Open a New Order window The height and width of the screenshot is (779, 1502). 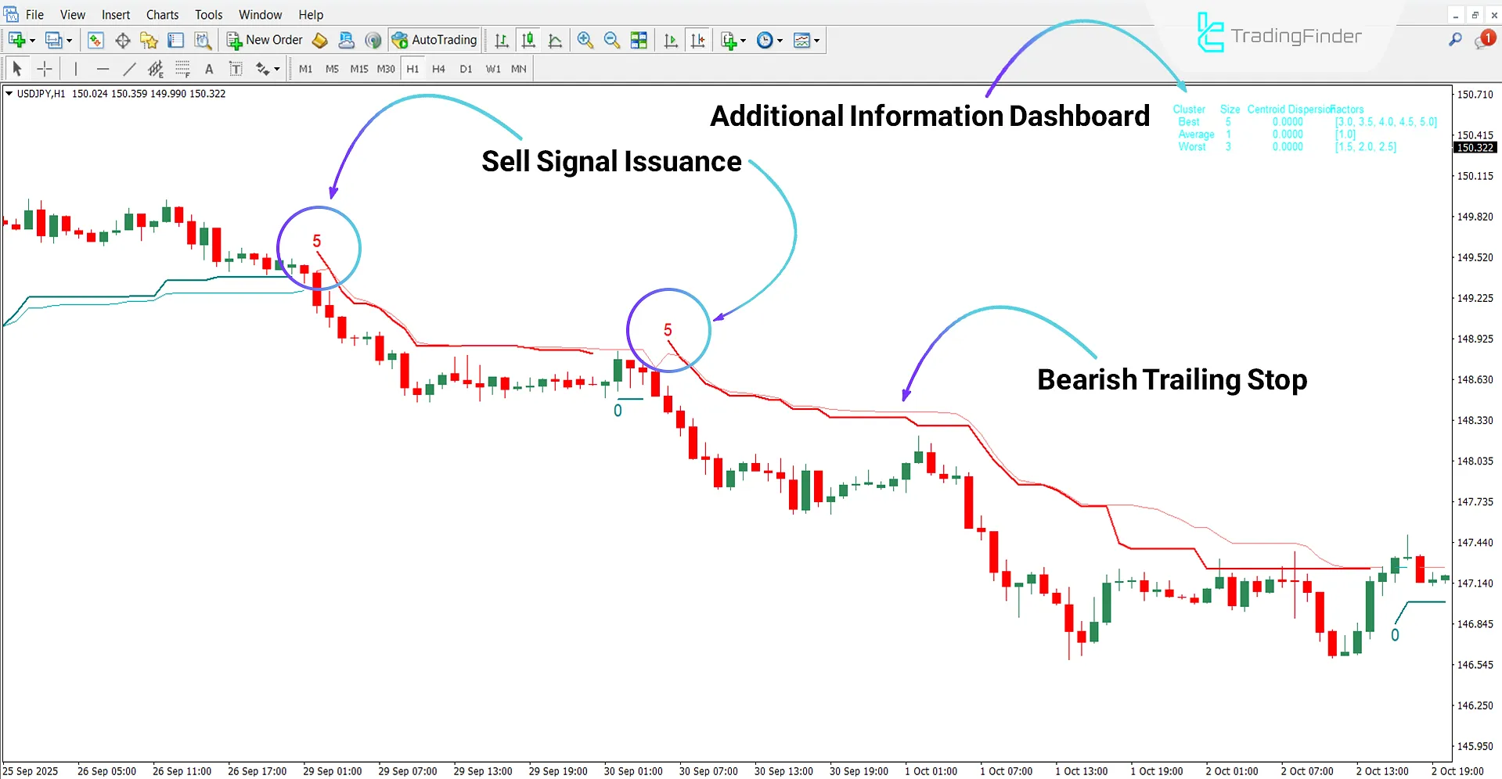[264, 40]
